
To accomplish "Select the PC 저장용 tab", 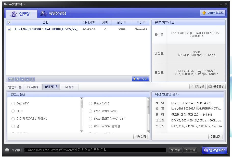I will pos(33,87).
